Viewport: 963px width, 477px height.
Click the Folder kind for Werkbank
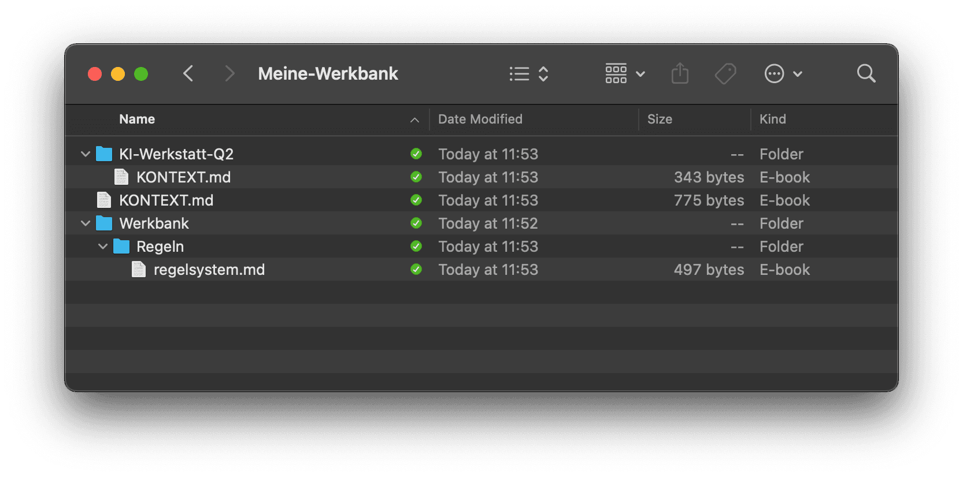tap(781, 223)
